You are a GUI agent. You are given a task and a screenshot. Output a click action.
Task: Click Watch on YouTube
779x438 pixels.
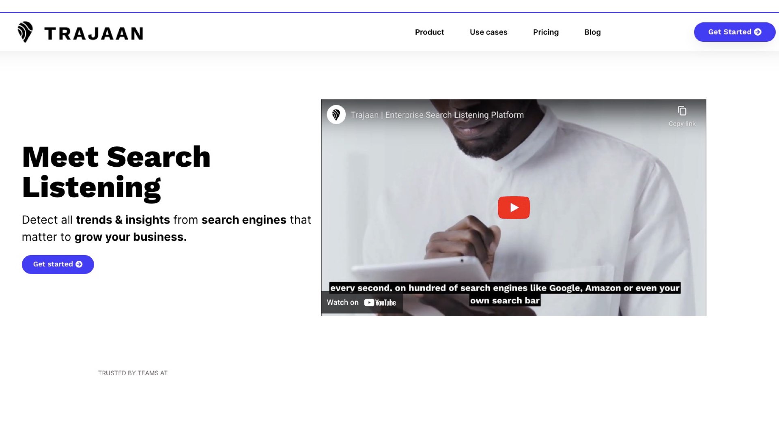(x=362, y=303)
